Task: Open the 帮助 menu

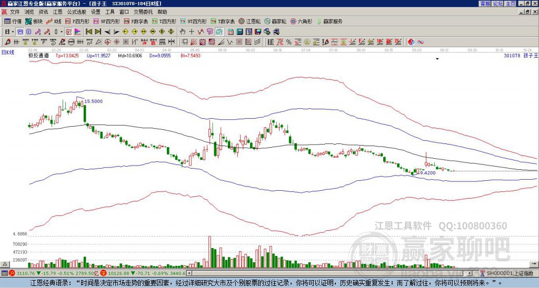Action: point(162,12)
